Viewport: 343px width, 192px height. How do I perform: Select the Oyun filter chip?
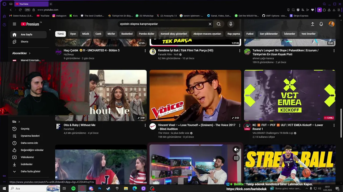pos(73,34)
